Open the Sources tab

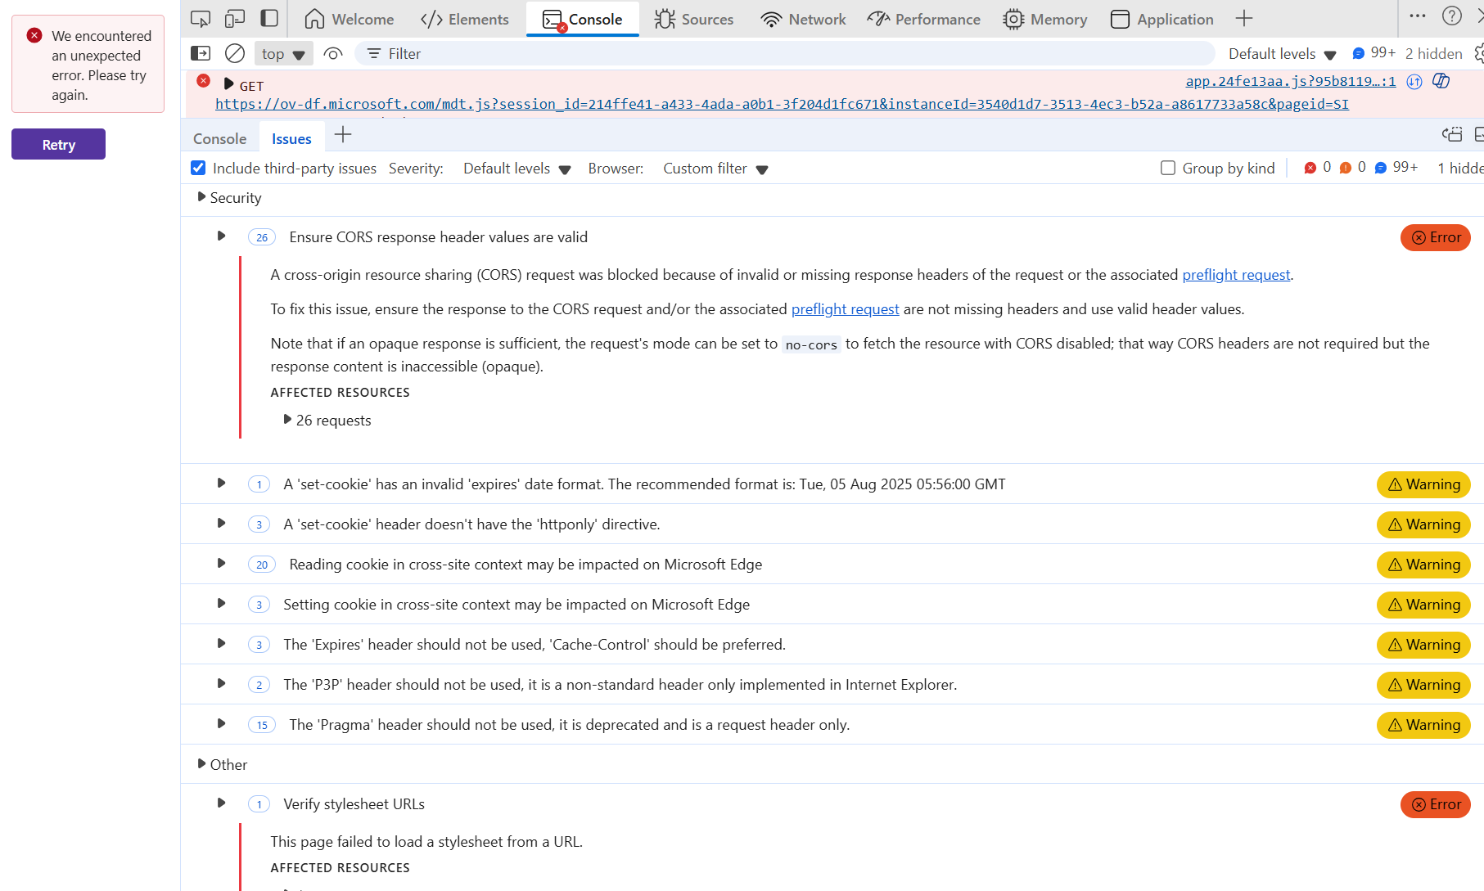(x=694, y=19)
